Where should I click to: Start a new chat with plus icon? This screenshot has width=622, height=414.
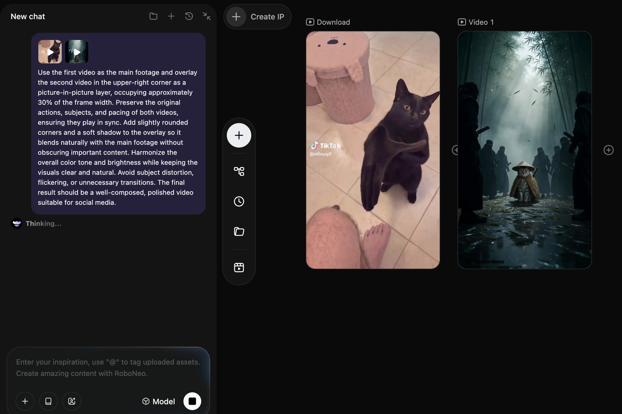click(x=171, y=16)
